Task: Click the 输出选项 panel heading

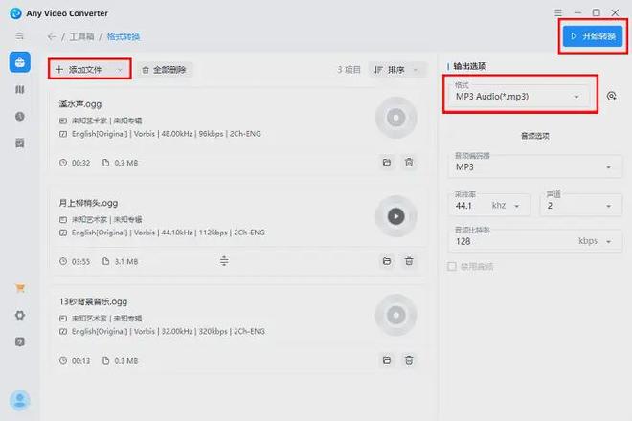Action: (x=469, y=66)
